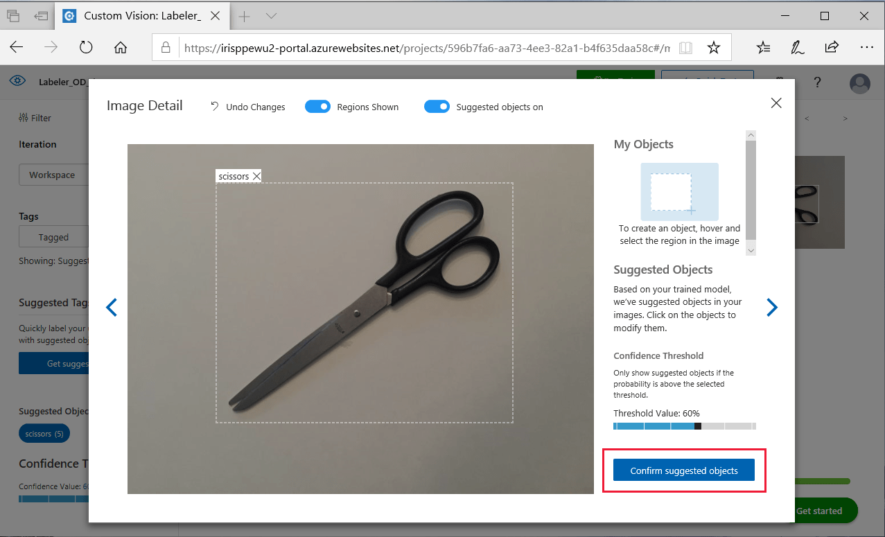This screenshot has width=885, height=537.
Task: Add the page to favorites via the star
Action: pos(713,47)
